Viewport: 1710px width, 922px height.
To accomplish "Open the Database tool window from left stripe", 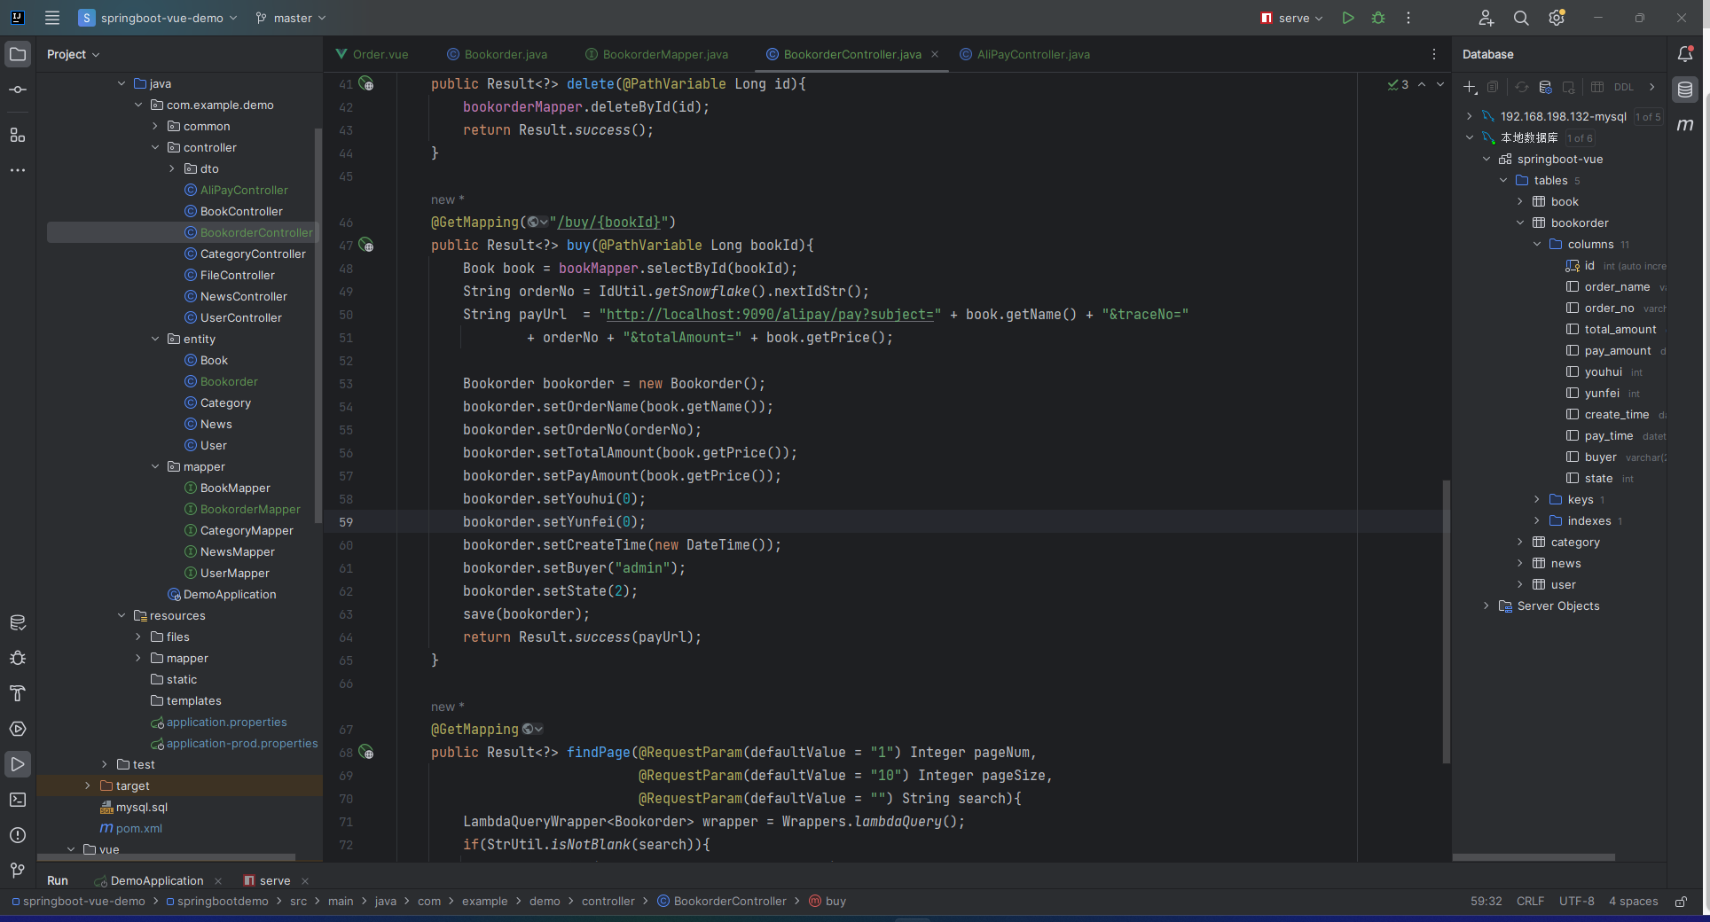I will [18, 622].
